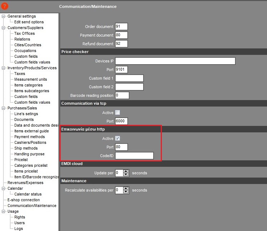Viewport: 267px width, 231px height.
Task: Select Cashiers/Positions tree item
Action: [30, 142]
